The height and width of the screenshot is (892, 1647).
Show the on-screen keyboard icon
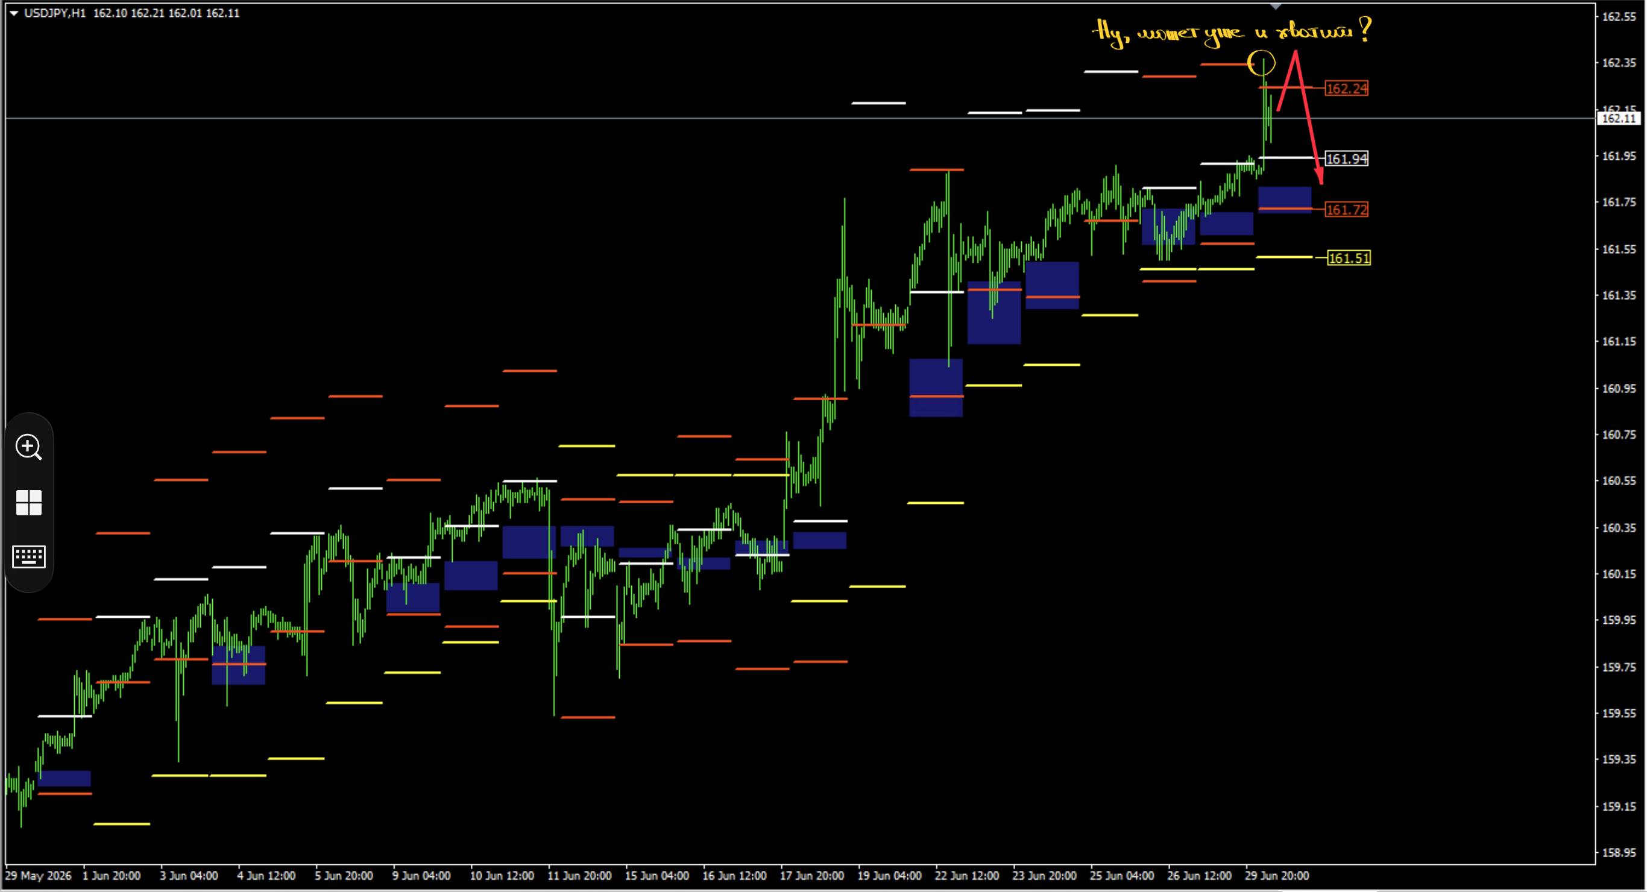coord(29,556)
